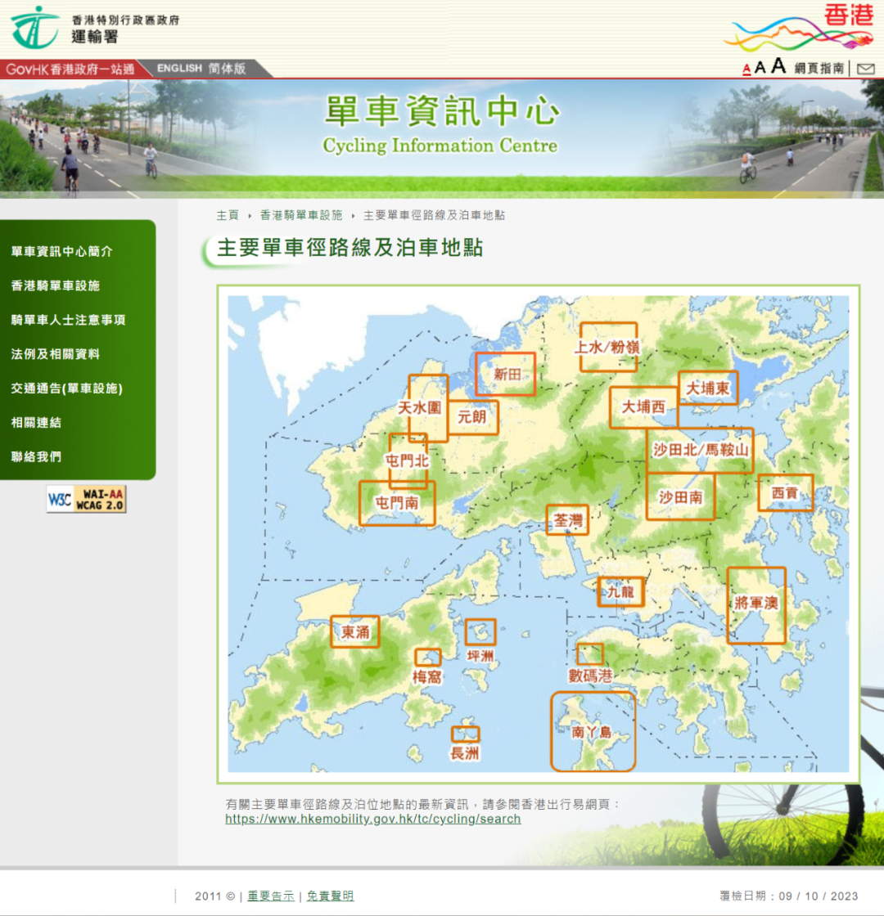Select the smallest font size A
This screenshot has width=884, height=916.
point(746,69)
